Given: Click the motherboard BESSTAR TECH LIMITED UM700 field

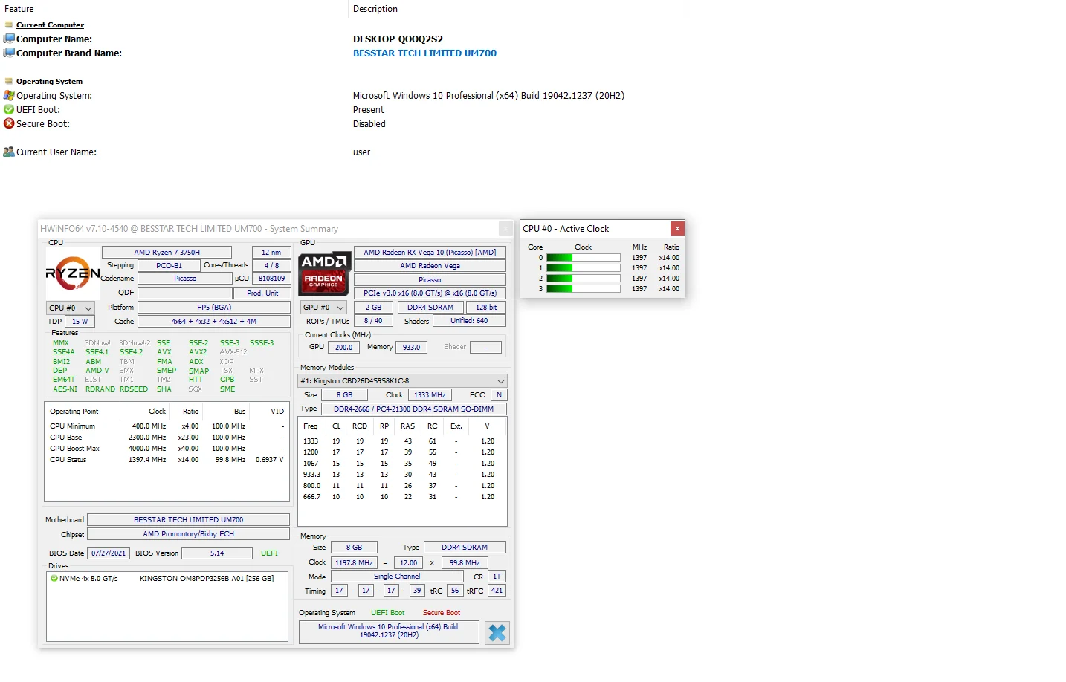Looking at the screenshot, I should click(189, 520).
